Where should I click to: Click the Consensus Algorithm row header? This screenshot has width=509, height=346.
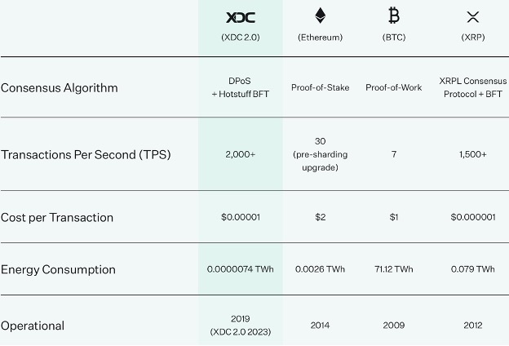pyautogui.click(x=59, y=88)
